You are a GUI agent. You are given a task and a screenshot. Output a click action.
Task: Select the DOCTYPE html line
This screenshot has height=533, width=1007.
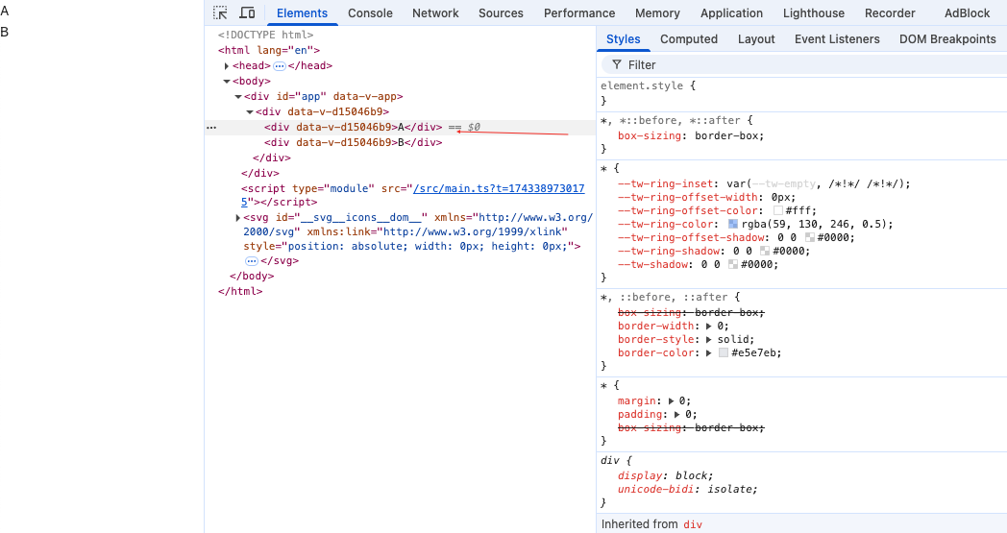point(266,35)
